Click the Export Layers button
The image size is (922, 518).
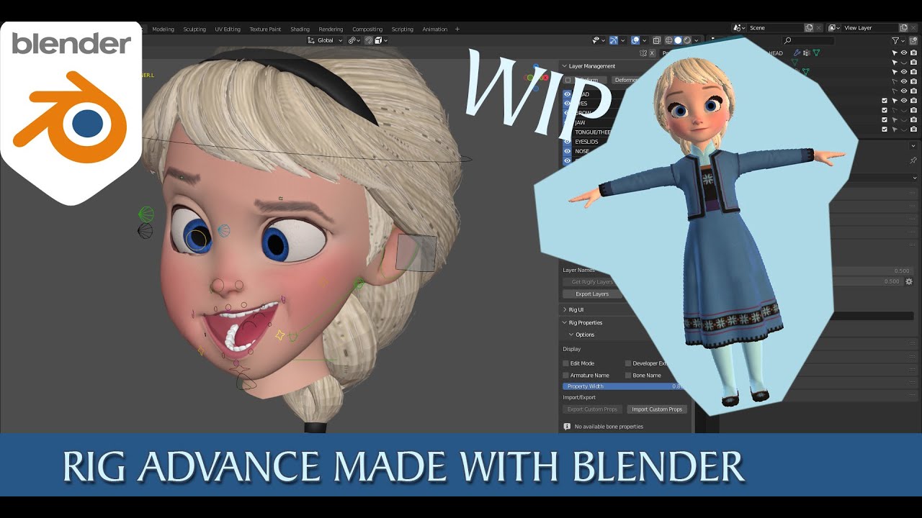592,294
